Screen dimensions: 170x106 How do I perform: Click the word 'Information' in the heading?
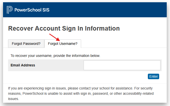pyautogui.click(x=102, y=29)
